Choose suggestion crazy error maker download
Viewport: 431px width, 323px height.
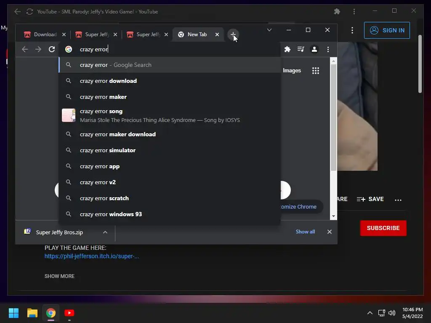(x=170, y=134)
